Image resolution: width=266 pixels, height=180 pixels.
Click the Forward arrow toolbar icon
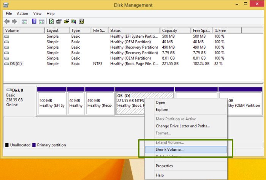pos(14,21)
